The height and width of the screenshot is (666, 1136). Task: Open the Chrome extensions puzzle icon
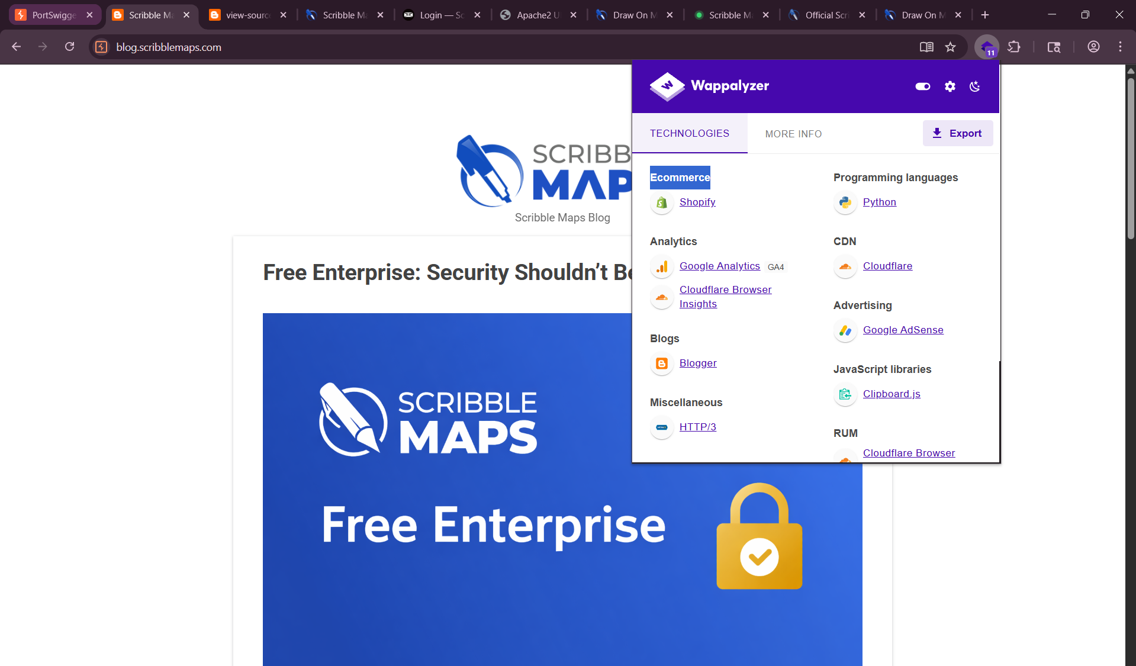coord(1014,47)
